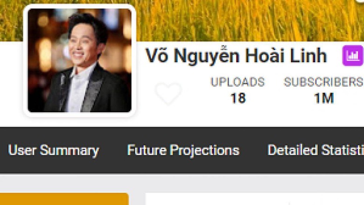Image resolution: width=364 pixels, height=205 pixels.
Task: Click the orange button below the navigation bar
Action: 64,199
